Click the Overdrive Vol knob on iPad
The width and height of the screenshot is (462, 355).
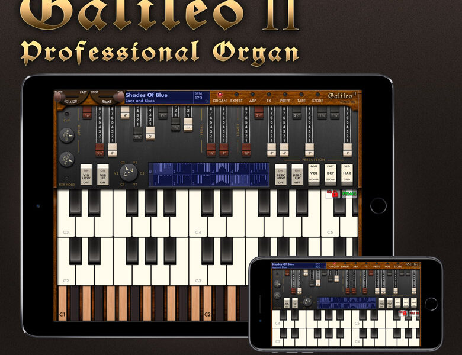67,160
